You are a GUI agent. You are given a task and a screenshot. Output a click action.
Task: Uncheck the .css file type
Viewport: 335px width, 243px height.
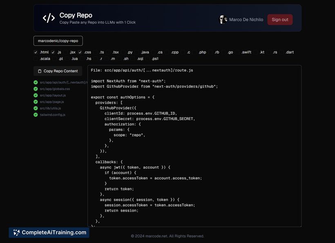click(x=80, y=52)
